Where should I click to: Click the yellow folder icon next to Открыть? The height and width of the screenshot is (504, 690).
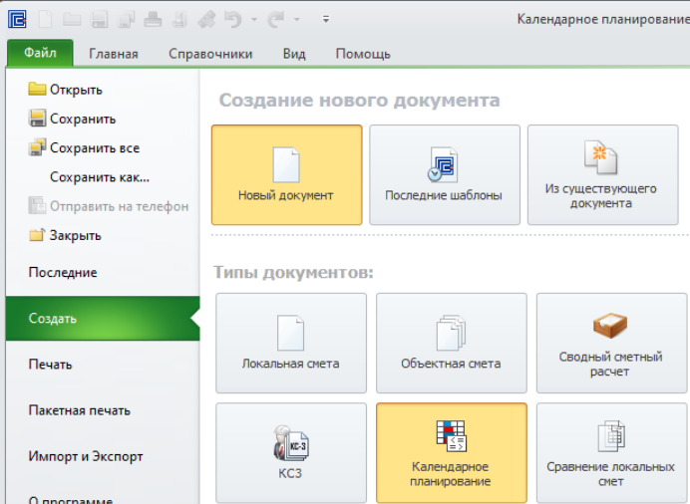point(37,89)
